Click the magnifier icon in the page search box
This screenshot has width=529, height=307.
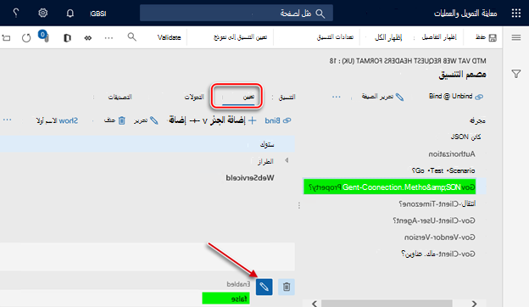click(x=320, y=14)
